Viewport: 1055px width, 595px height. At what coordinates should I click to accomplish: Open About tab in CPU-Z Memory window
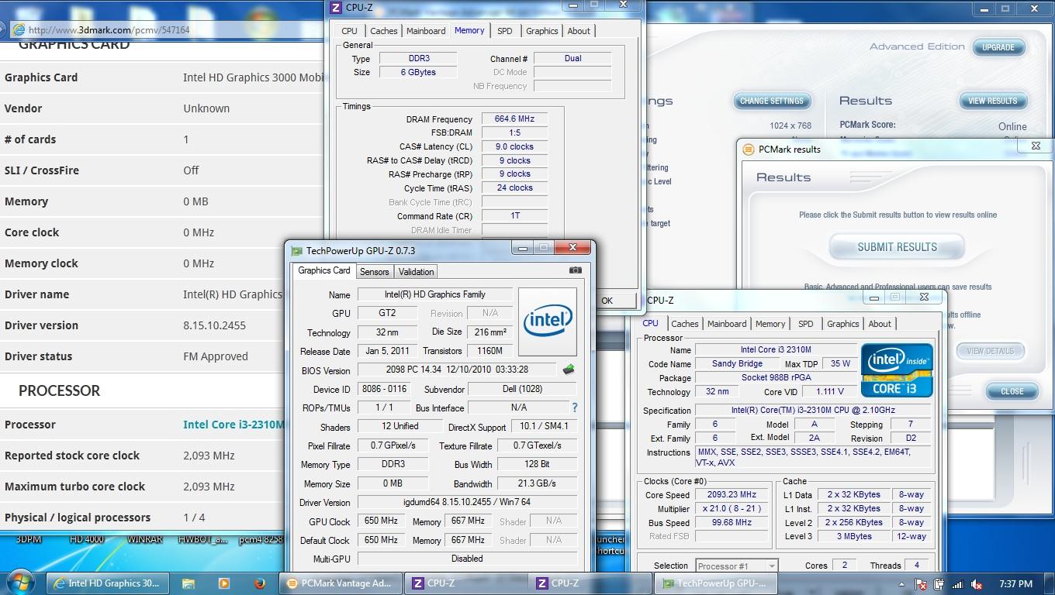[x=579, y=31]
